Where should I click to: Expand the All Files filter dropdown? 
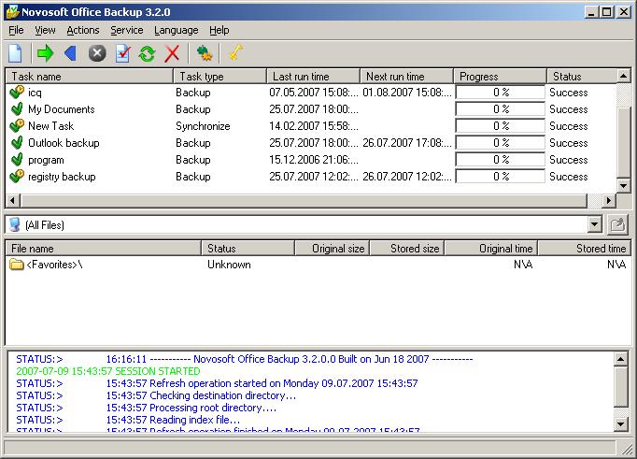click(595, 224)
